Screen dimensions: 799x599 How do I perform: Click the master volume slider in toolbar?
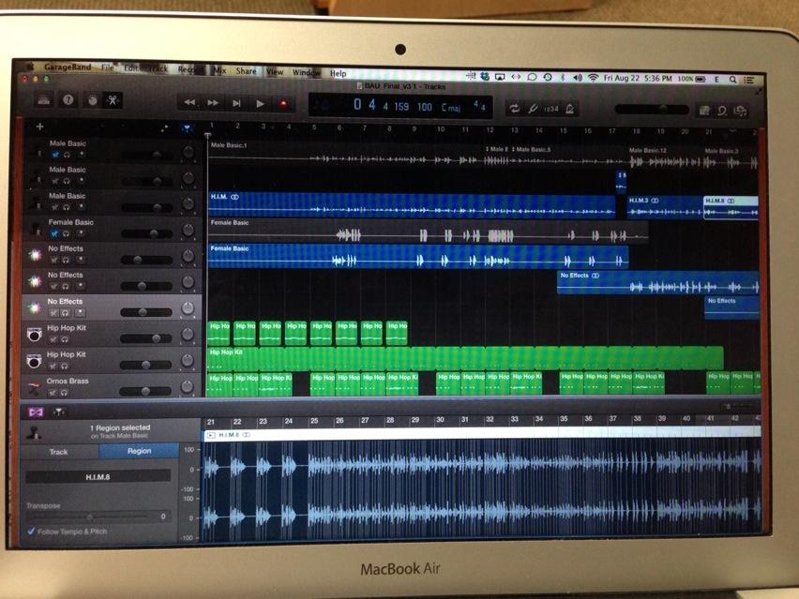[x=652, y=109]
